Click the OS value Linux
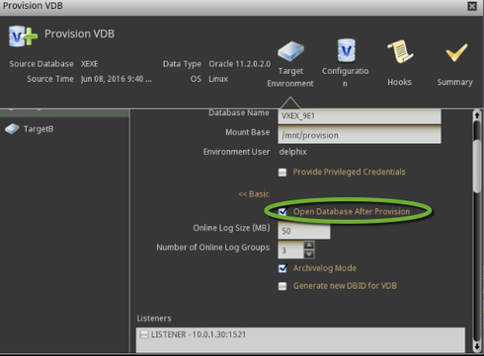 pos(218,79)
